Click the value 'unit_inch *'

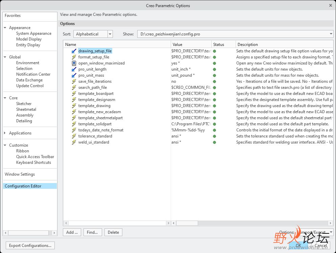coord(181,69)
